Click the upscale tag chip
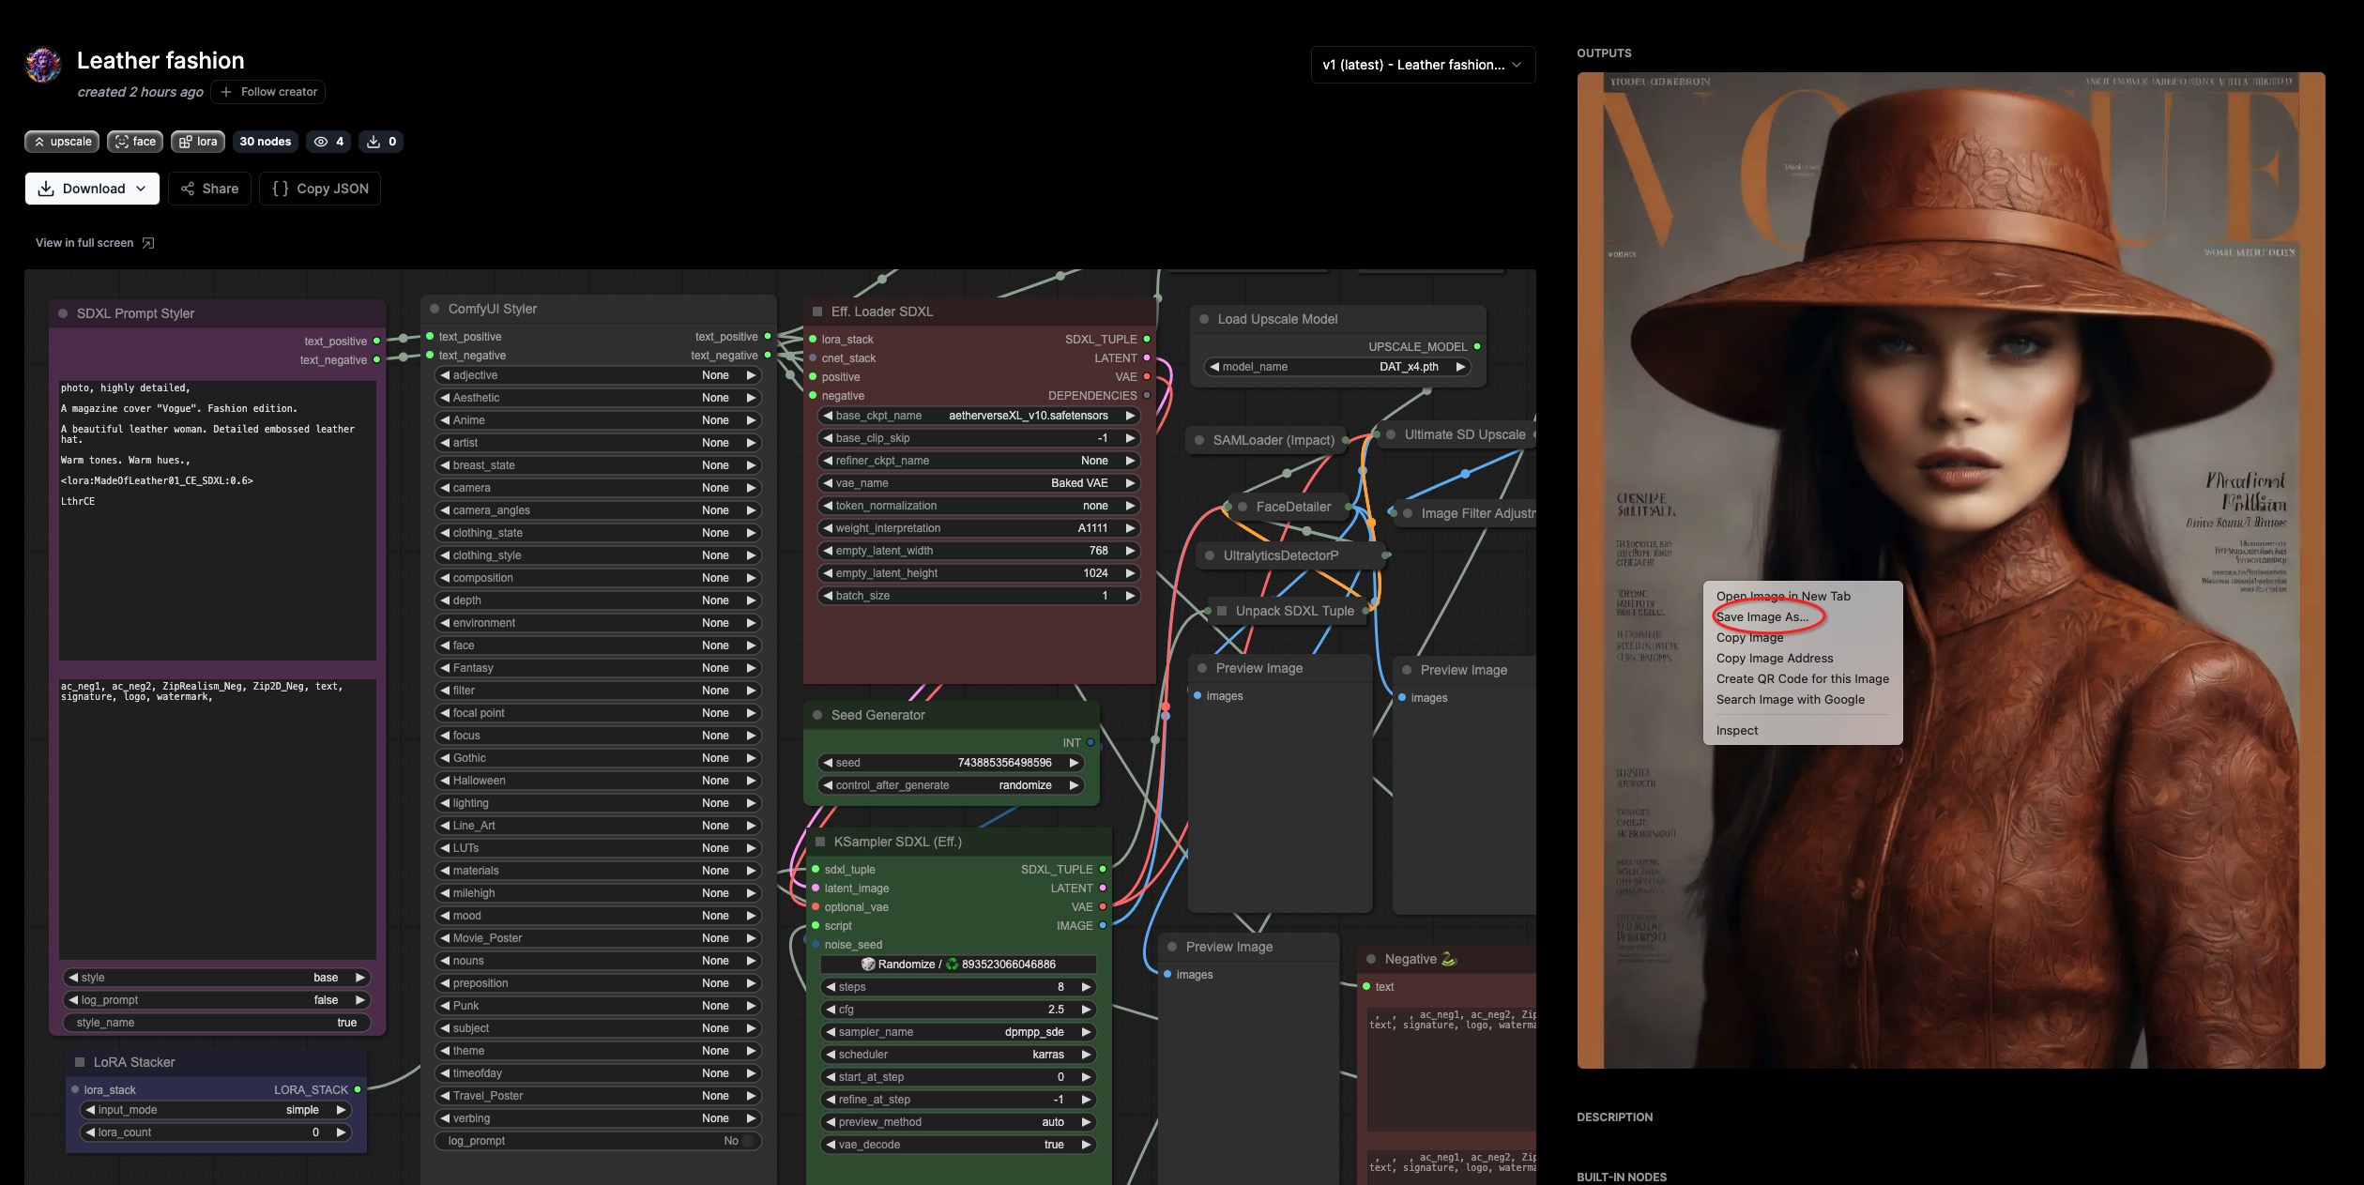Image resolution: width=2364 pixels, height=1185 pixels. 62,142
